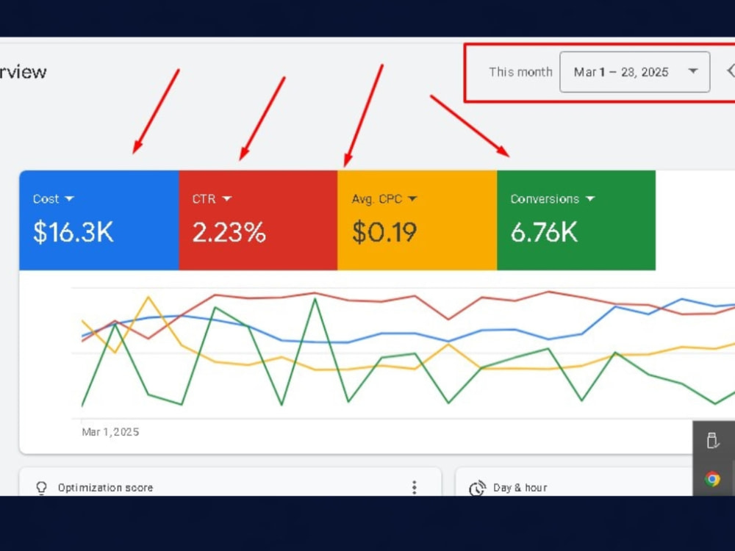
Task: Select the red 2.23% CTR scorecard
Action: pos(258,220)
